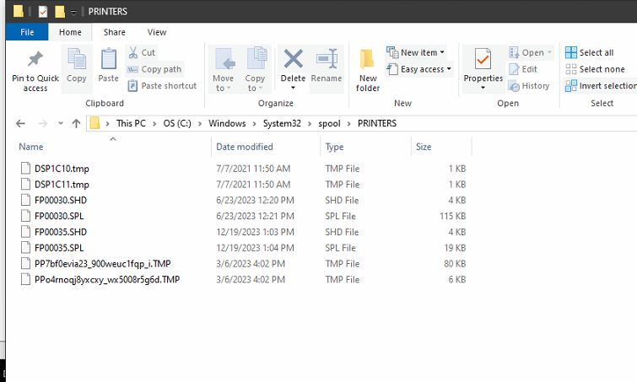This screenshot has height=382, width=637.
Task: Open the View ribbon tab
Action: pos(157,32)
